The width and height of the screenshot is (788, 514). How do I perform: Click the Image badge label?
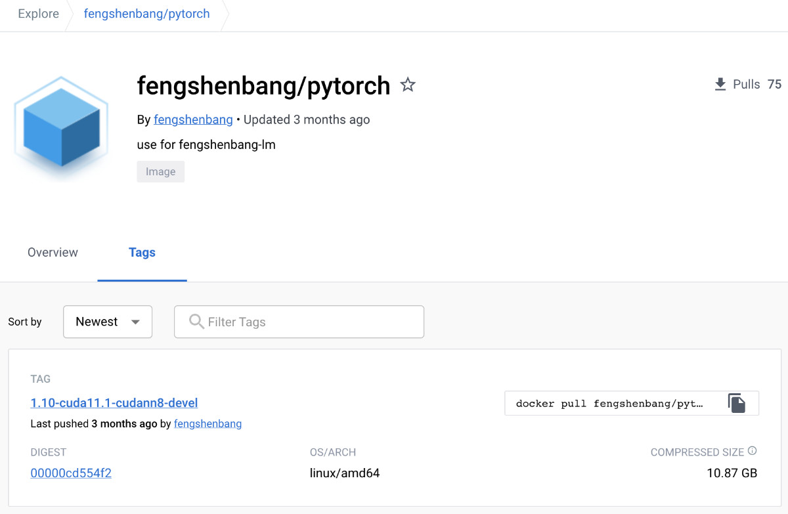click(x=161, y=171)
